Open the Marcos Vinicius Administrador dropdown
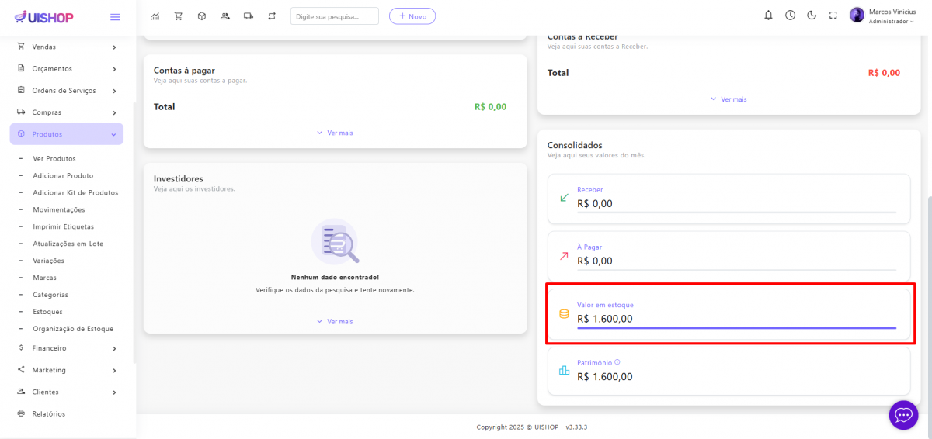 [x=882, y=16]
